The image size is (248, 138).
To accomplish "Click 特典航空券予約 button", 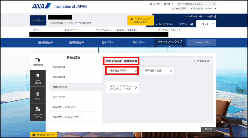I will [122, 70].
